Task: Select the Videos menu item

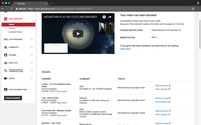Action: [x=18, y=24]
